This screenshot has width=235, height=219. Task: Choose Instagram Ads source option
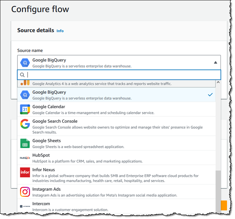coord(47,189)
